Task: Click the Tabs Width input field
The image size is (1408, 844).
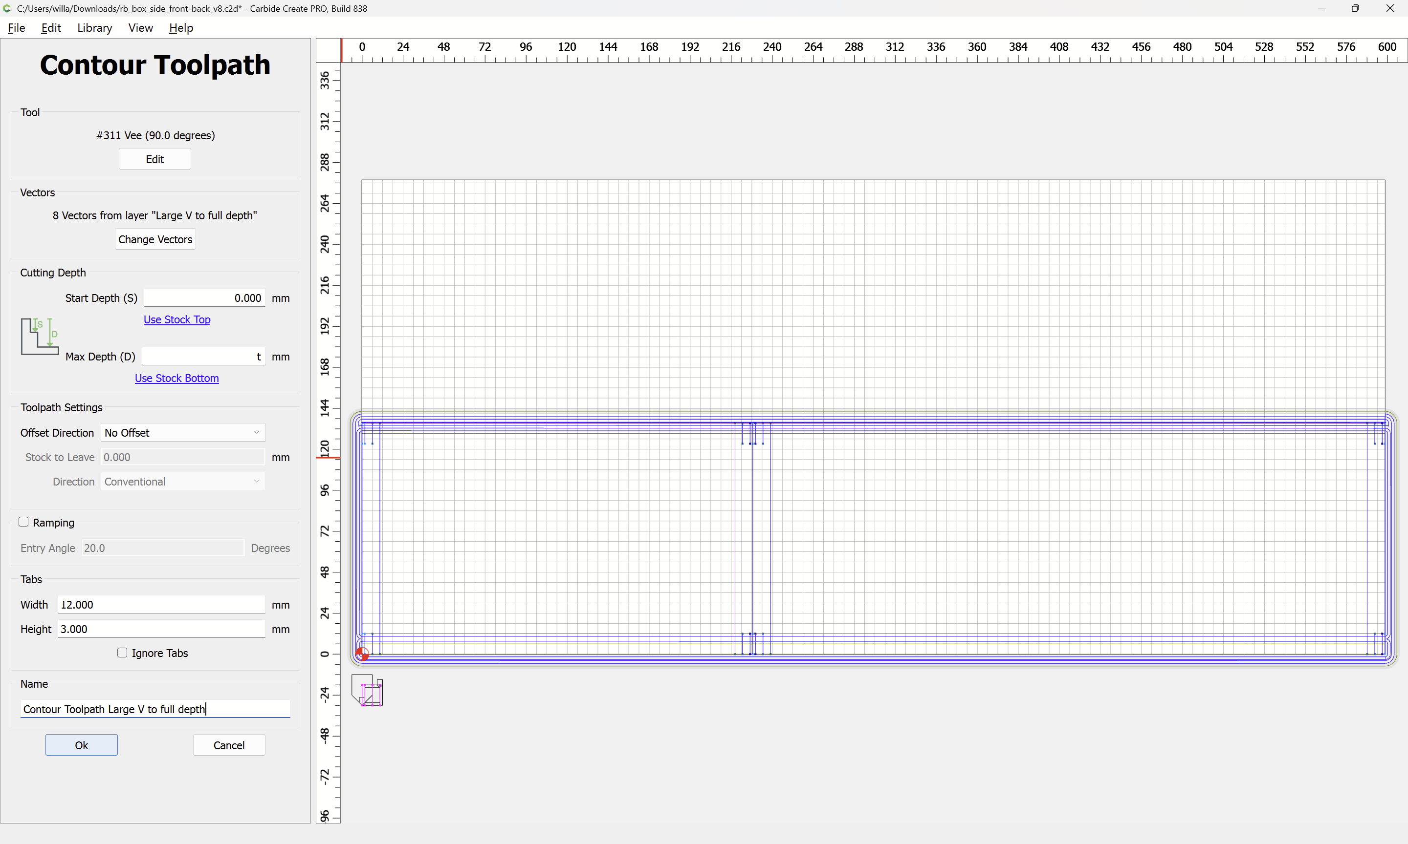Action: pos(161,605)
